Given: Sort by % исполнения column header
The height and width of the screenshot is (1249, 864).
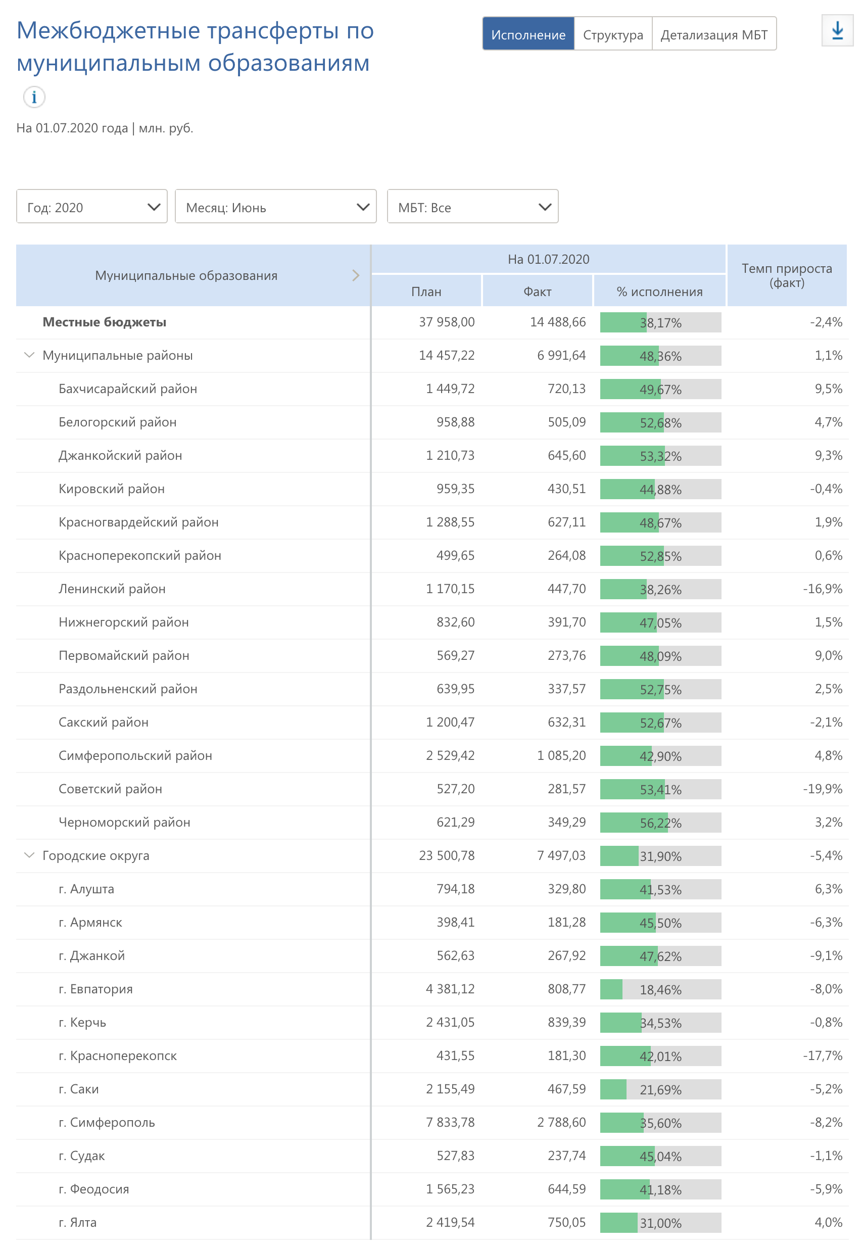Looking at the screenshot, I should coord(659,292).
